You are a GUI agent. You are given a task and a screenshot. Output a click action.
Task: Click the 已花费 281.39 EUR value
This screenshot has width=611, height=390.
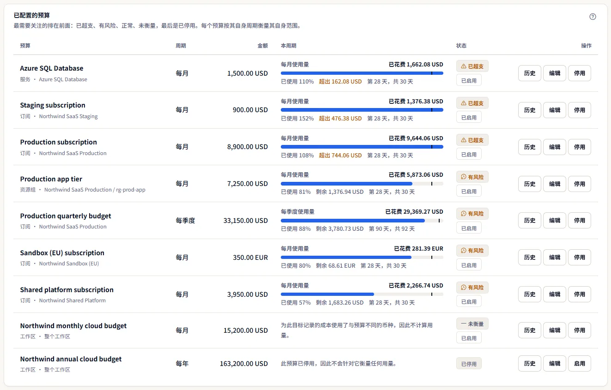pyautogui.click(x=418, y=249)
